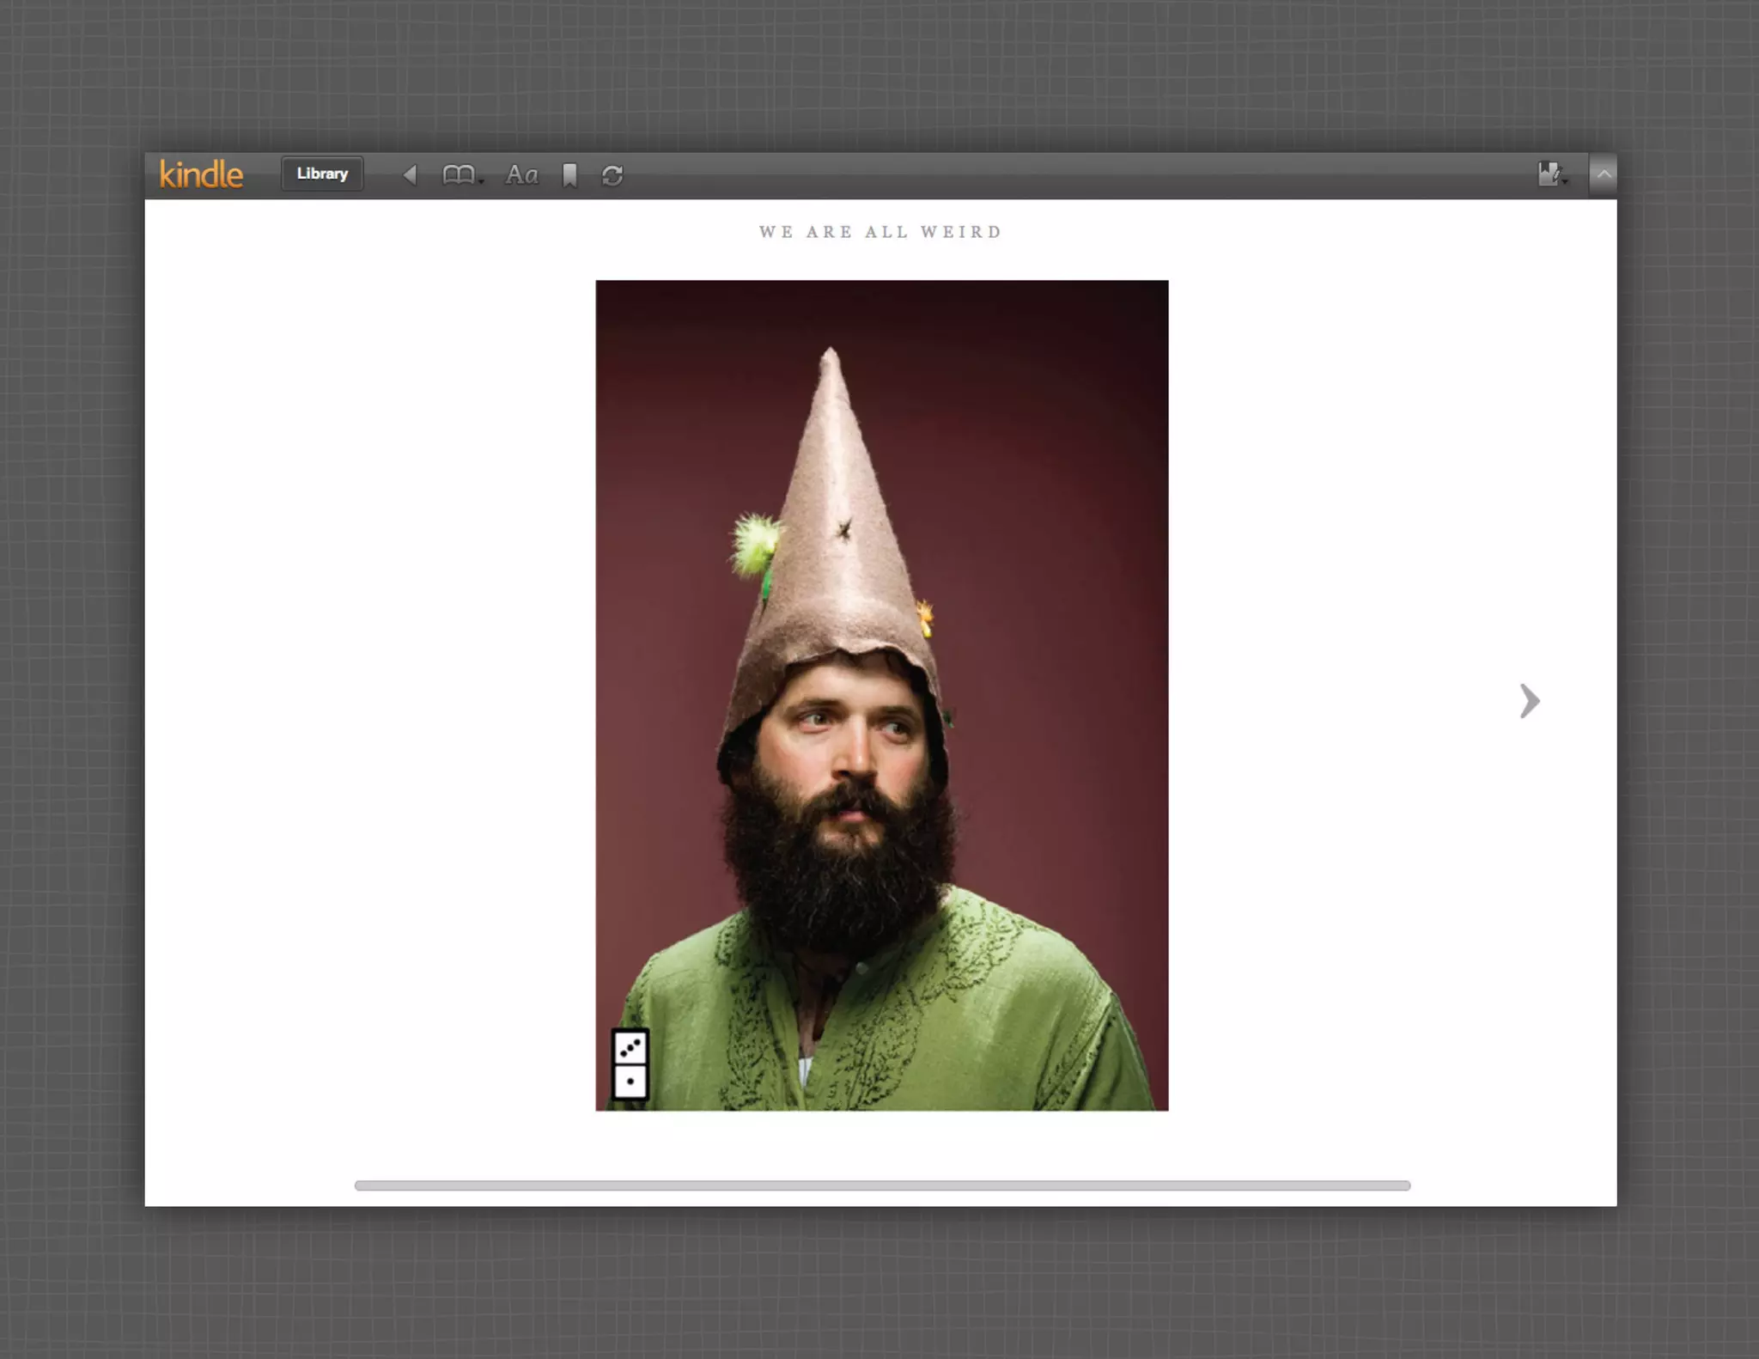Expand the arrow beside the notebook icon
The height and width of the screenshot is (1359, 1759).
tap(1566, 180)
